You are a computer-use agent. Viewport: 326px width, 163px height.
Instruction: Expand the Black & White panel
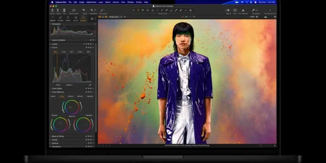[x=50, y=136]
